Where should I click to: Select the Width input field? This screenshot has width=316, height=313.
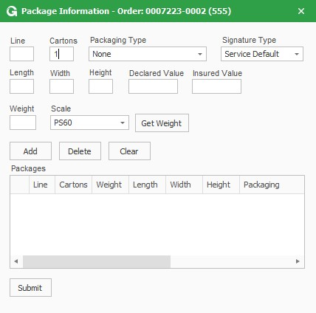pos(61,86)
